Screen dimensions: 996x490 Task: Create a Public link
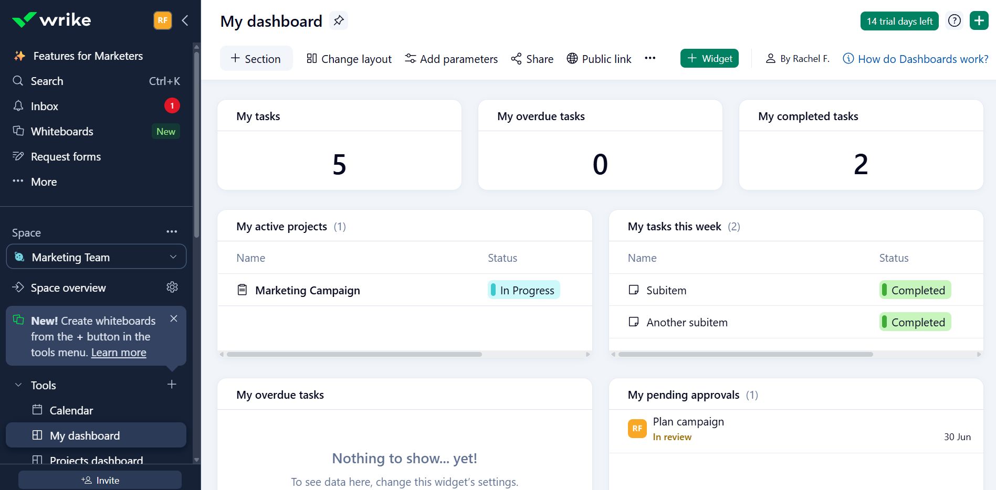point(599,59)
